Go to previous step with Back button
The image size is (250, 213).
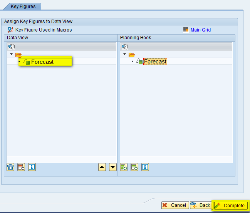[201, 205]
